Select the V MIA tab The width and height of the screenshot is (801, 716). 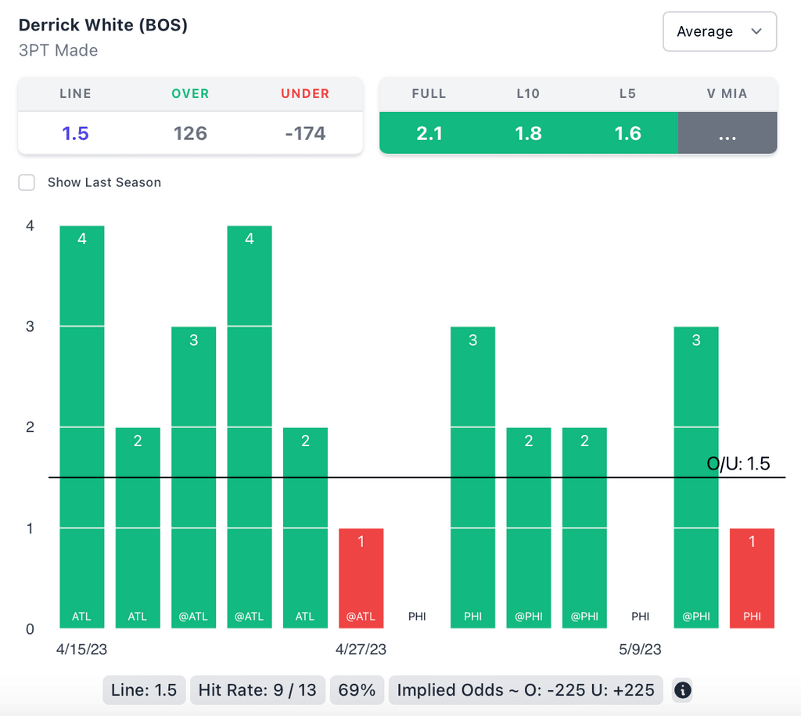click(727, 94)
